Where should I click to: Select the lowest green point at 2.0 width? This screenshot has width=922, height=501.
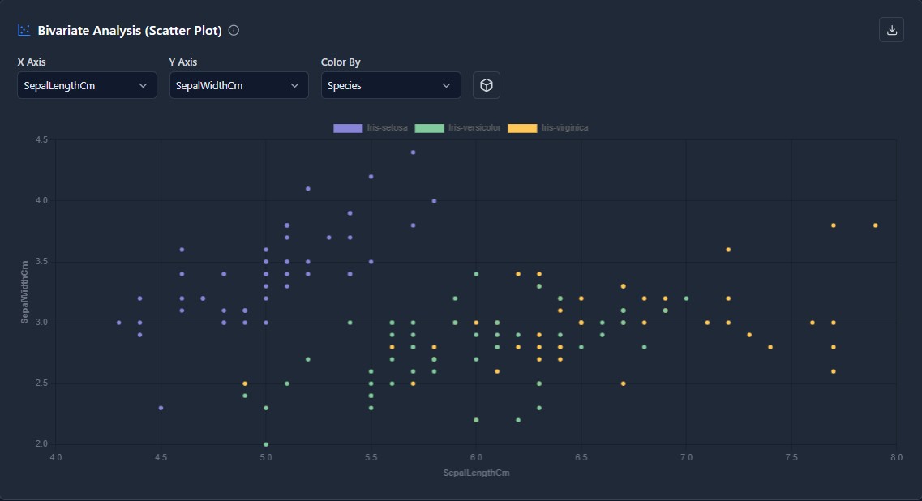[x=266, y=444]
